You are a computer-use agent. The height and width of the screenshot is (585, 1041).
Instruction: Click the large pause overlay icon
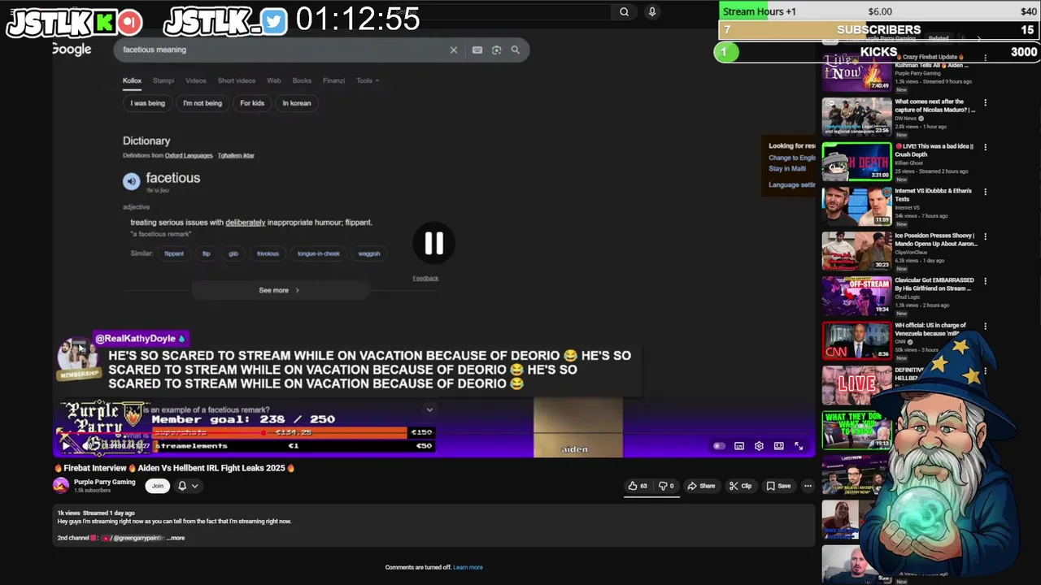click(x=433, y=243)
